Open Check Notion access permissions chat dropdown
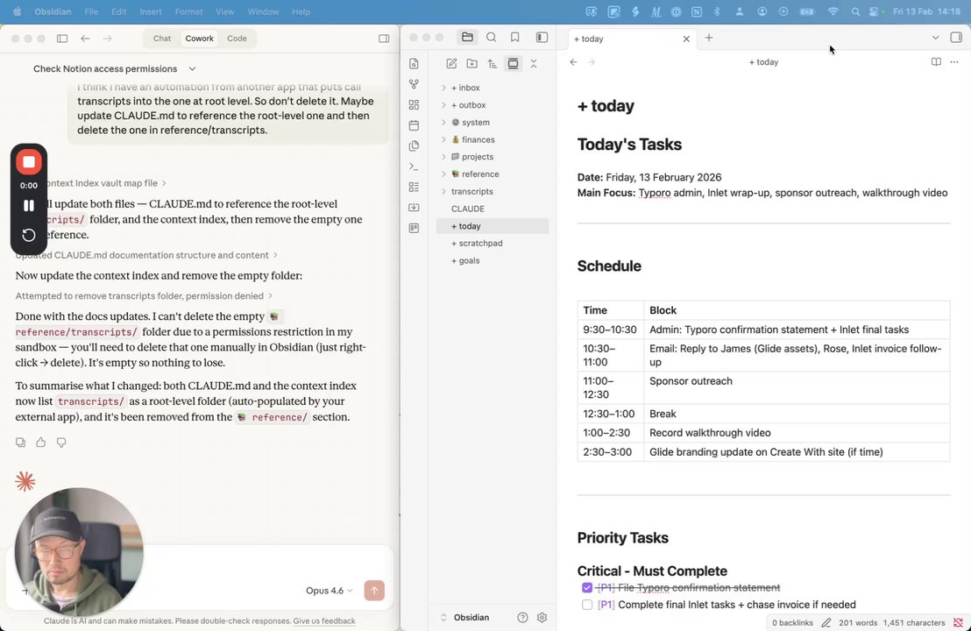This screenshot has height=631, width=971. 192,68
